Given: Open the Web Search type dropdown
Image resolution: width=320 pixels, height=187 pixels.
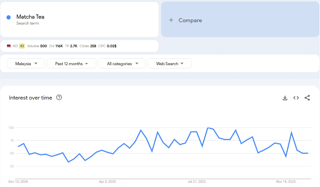Looking at the screenshot, I should [x=170, y=64].
